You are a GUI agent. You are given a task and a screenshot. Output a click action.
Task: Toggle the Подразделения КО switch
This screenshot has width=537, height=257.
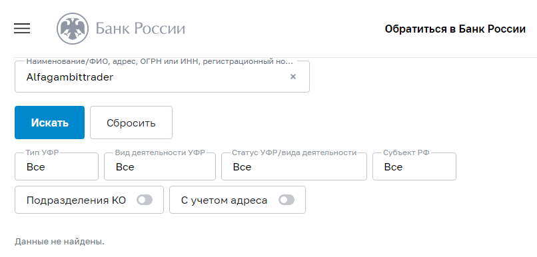pos(145,200)
